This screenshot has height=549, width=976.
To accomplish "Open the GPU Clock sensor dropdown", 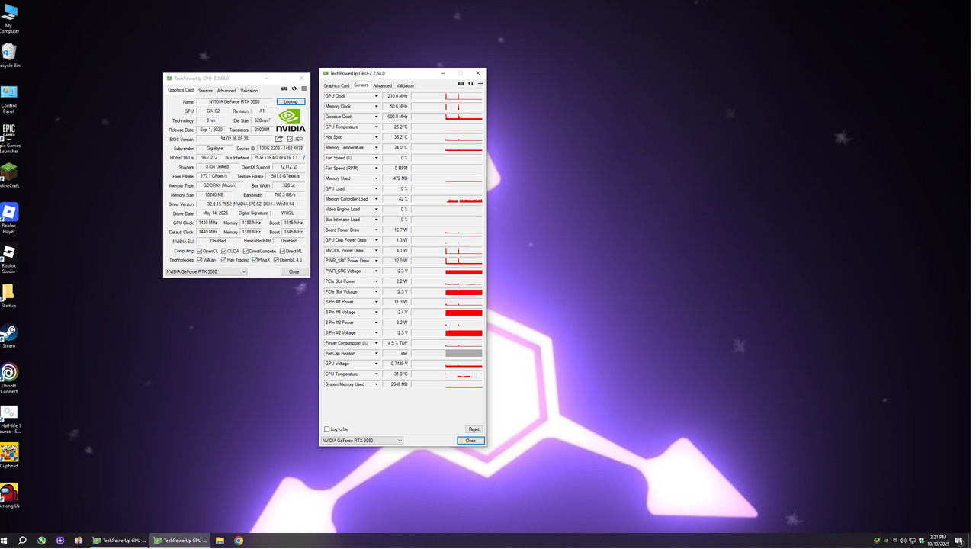I will pos(376,96).
